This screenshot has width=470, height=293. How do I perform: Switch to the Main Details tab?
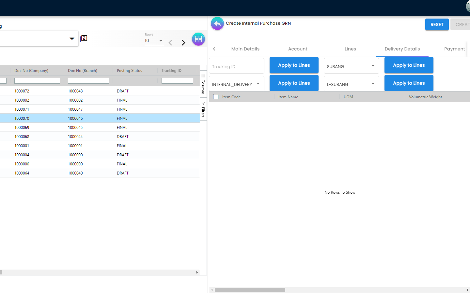pos(245,49)
